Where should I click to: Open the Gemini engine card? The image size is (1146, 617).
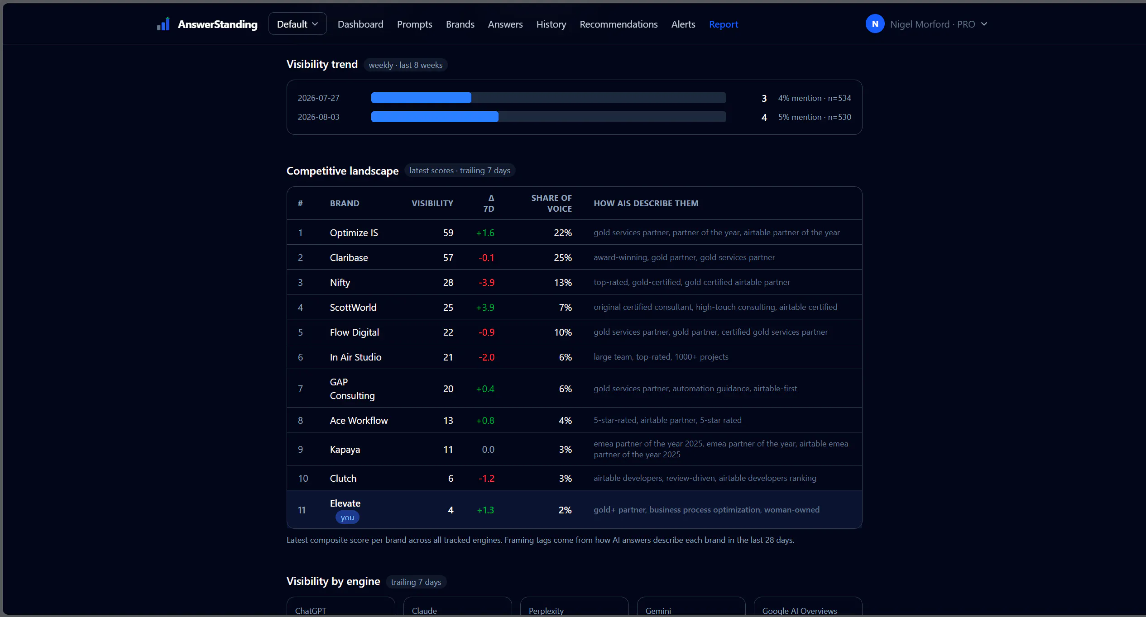pyautogui.click(x=691, y=607)
